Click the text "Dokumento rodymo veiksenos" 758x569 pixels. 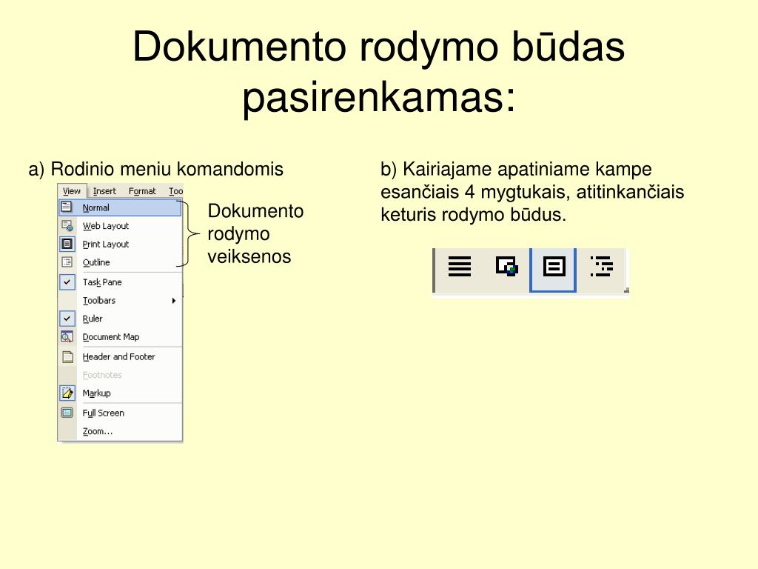pyautogui.click(x=255, y=233)
